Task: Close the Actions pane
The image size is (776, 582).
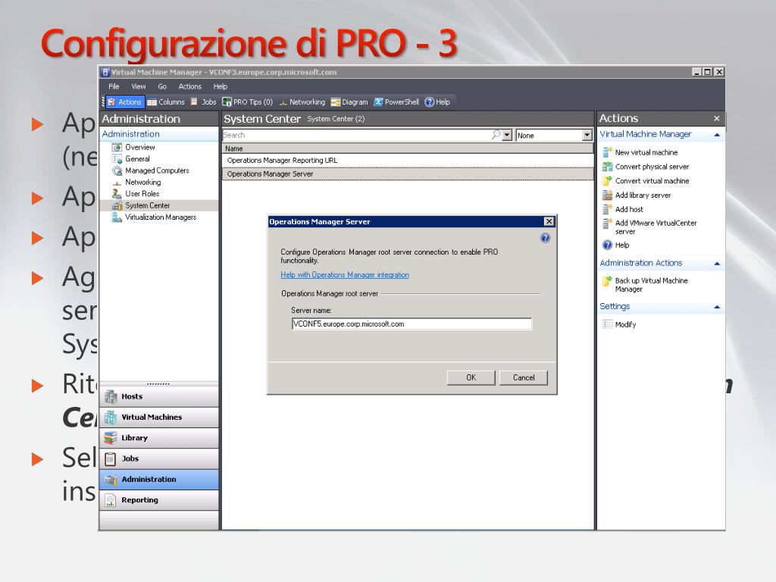Action: (x=717, y=119)
